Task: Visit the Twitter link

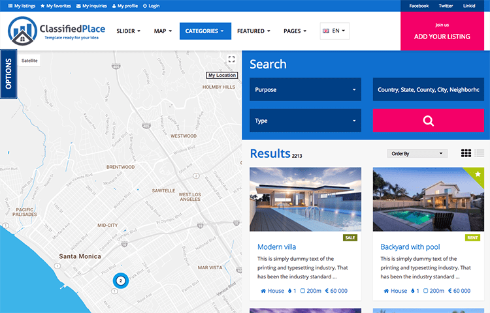Action: point(446,6)
